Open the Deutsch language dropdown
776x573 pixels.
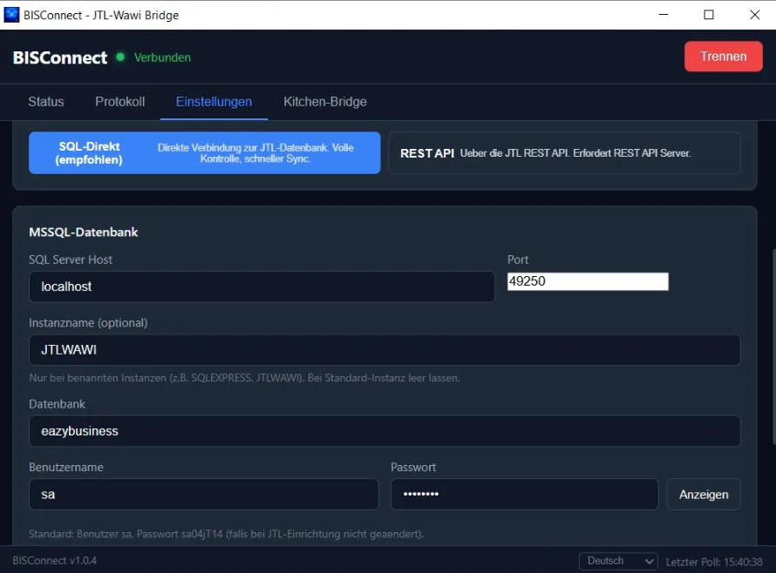pyautogui.click(x=618, y=561)
